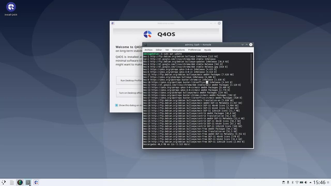Open the panel hamburger menu beside the clock
The width and height of the screenshot is (331, 186).
pos(328,183)
